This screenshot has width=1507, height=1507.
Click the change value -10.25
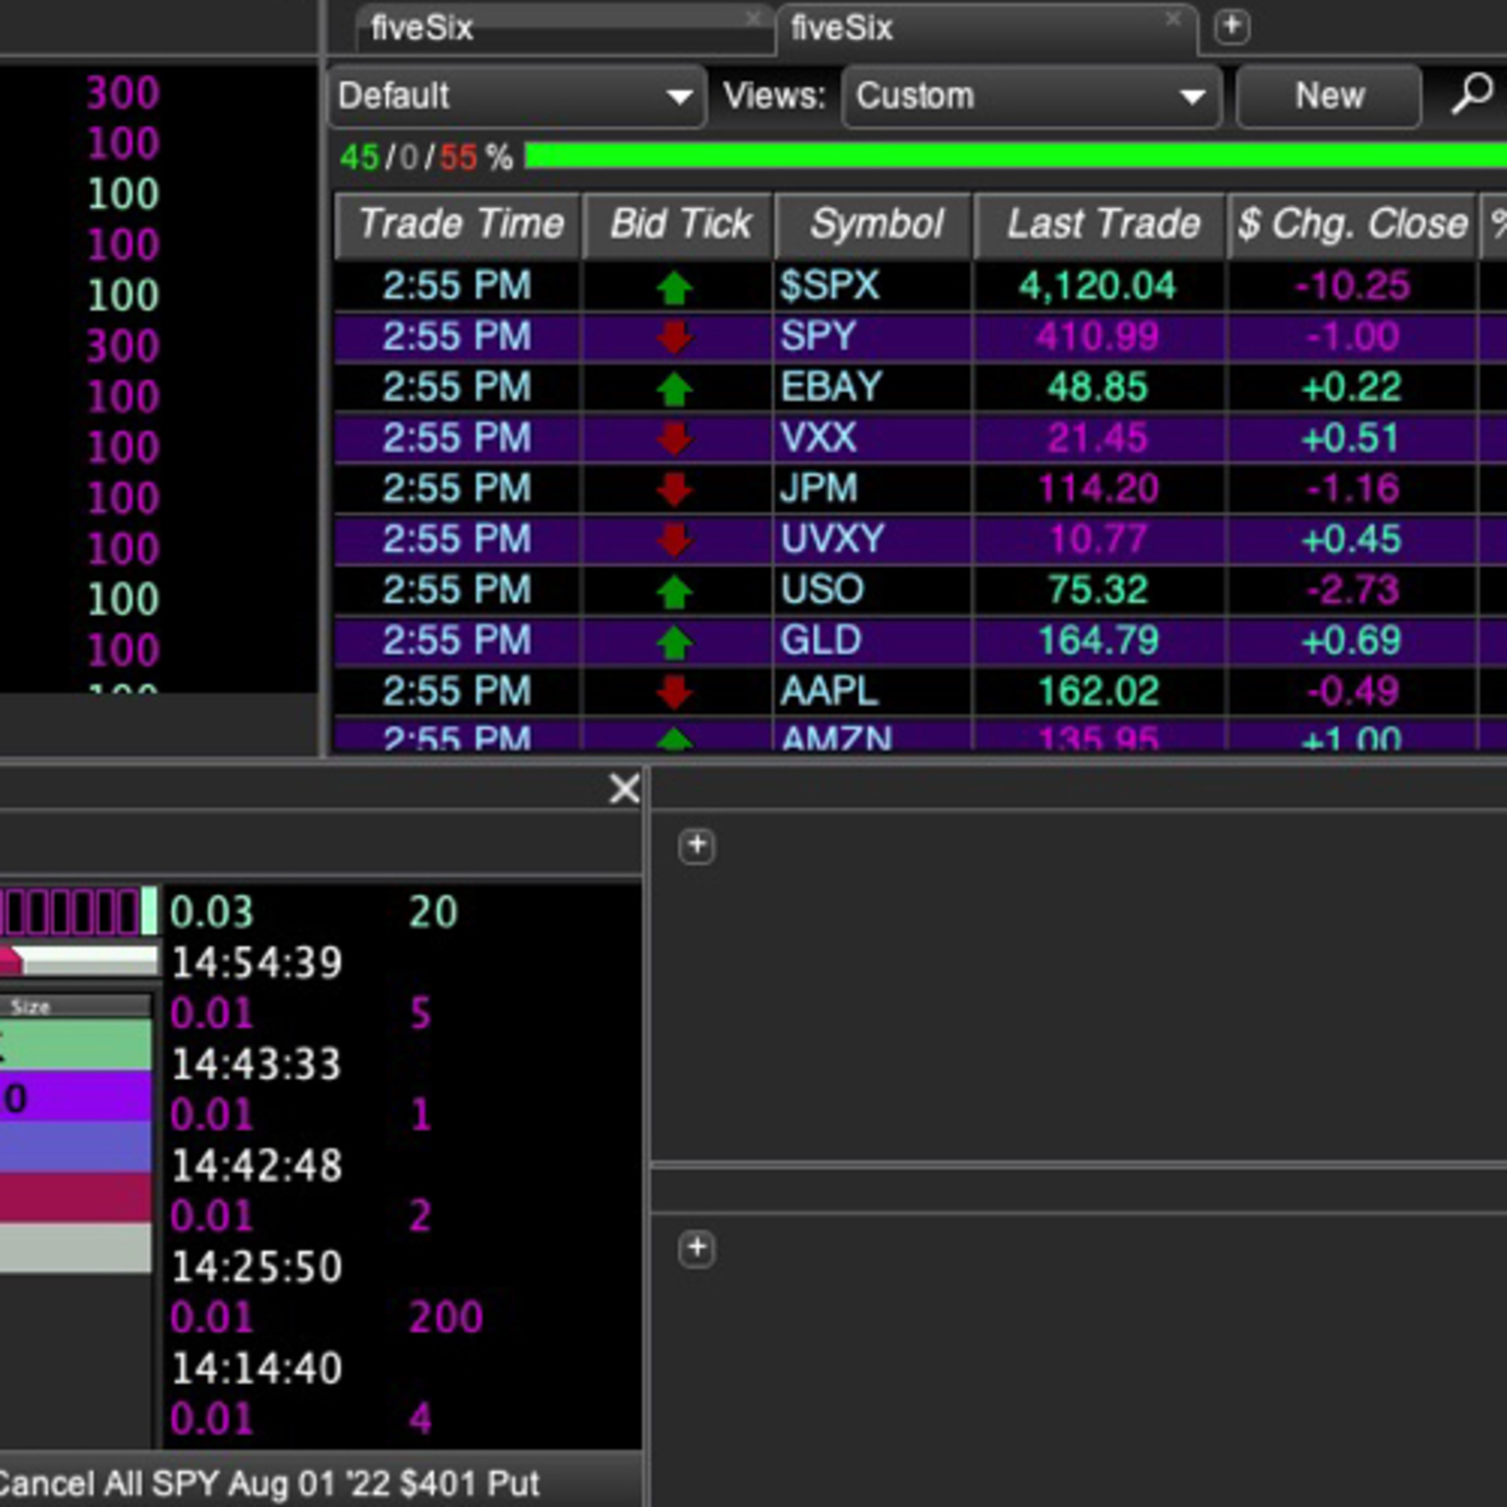(x=1352, y=286)
